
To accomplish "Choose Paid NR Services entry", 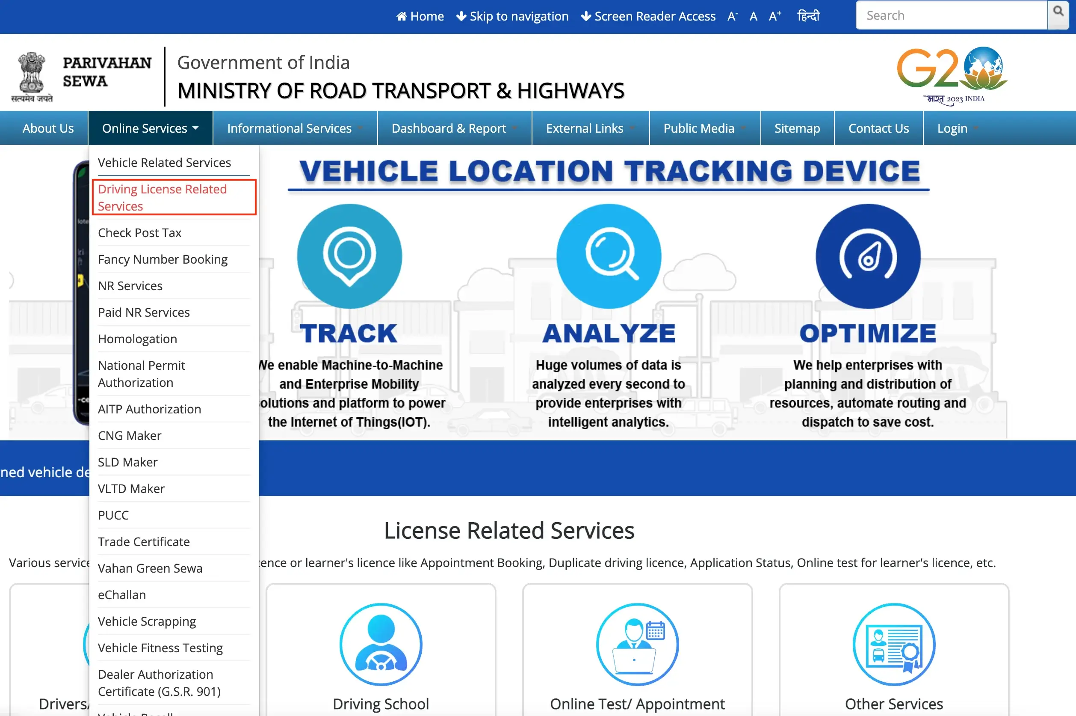I will [x=174, y=312].
